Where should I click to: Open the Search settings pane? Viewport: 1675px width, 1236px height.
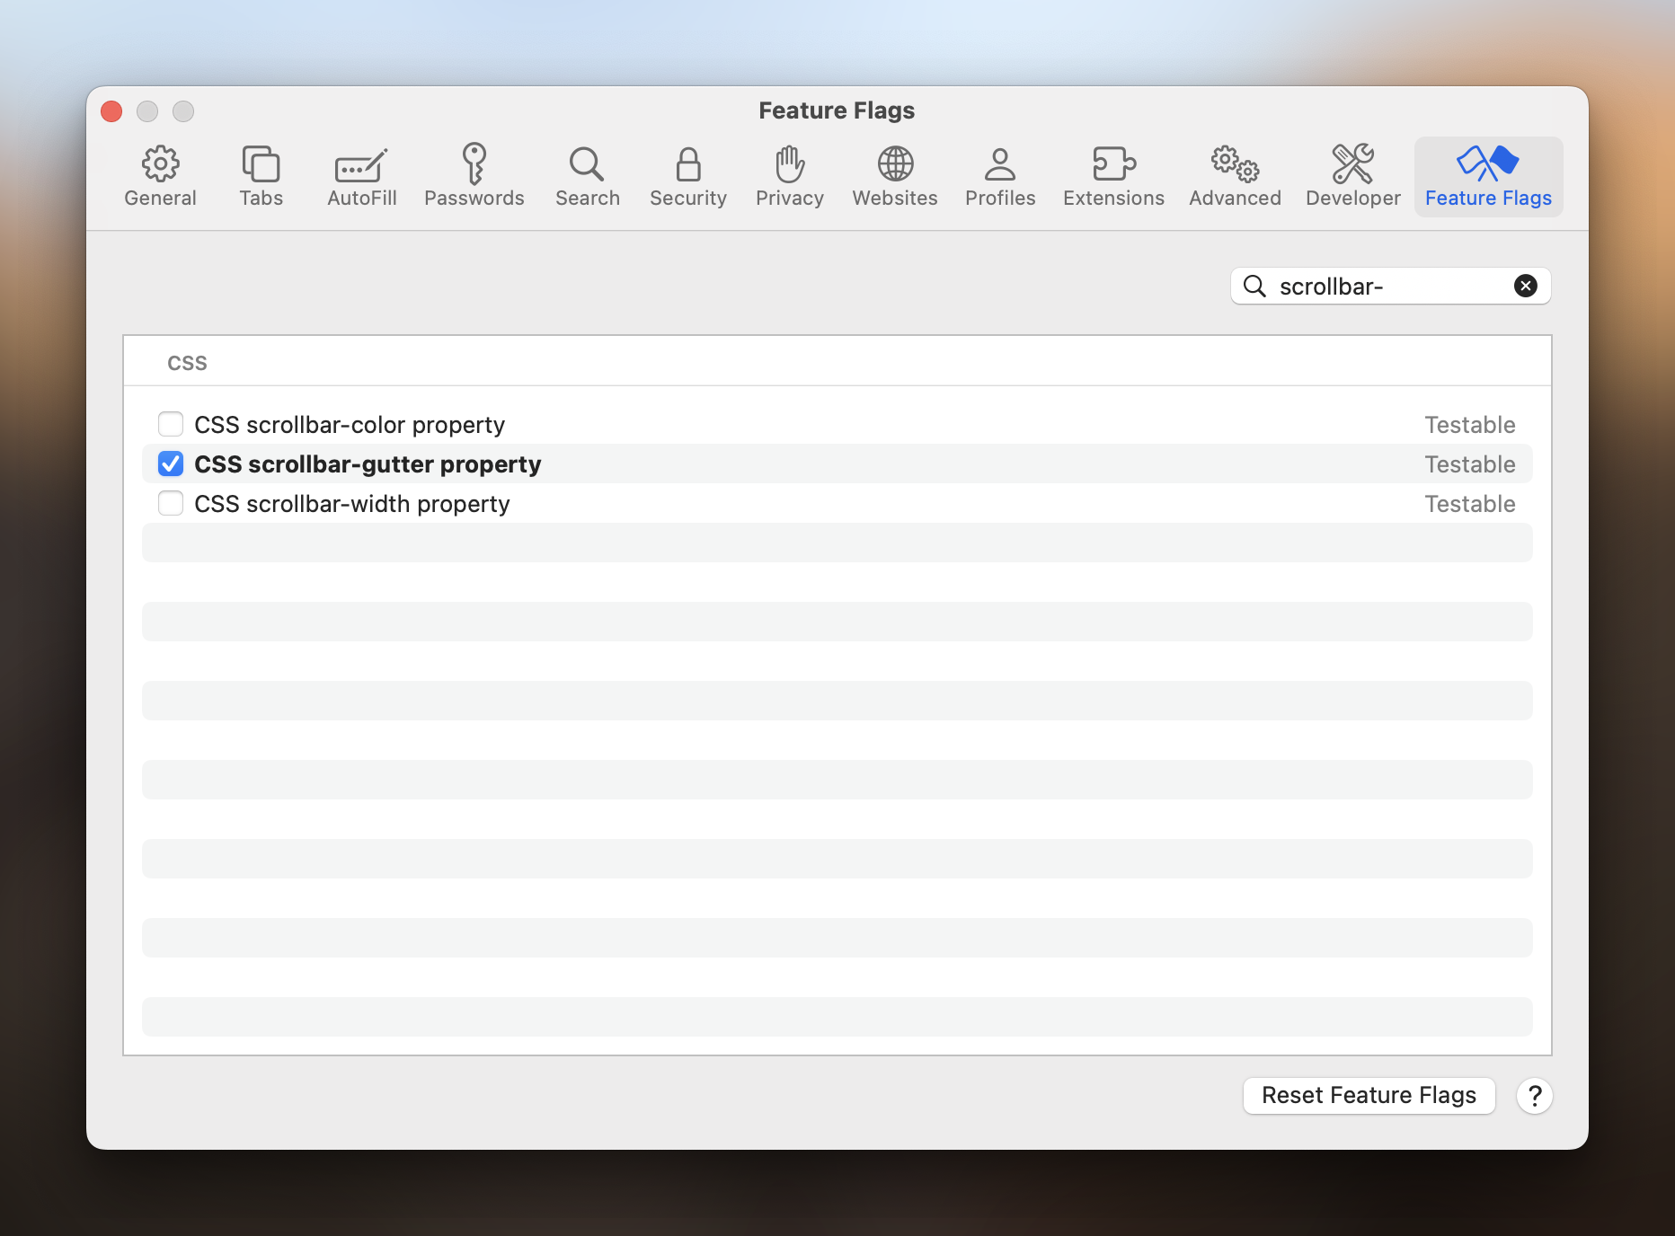(587, 177)
